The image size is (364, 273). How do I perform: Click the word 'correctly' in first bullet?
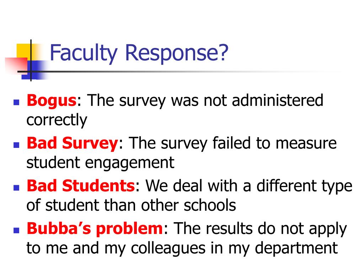(x=57, y=121)
